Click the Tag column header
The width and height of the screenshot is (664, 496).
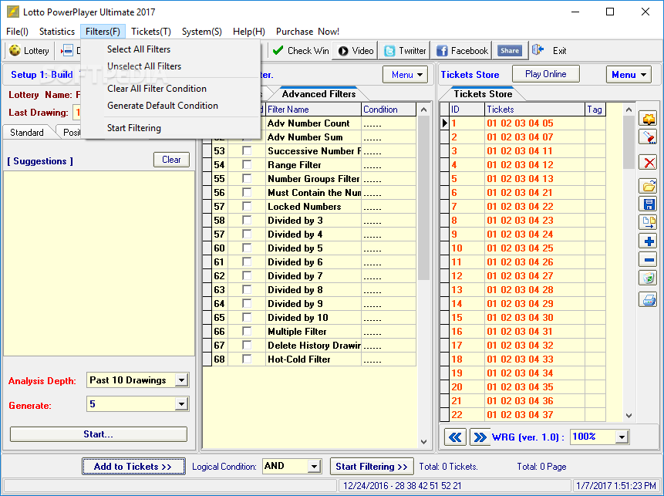(595, 110)
